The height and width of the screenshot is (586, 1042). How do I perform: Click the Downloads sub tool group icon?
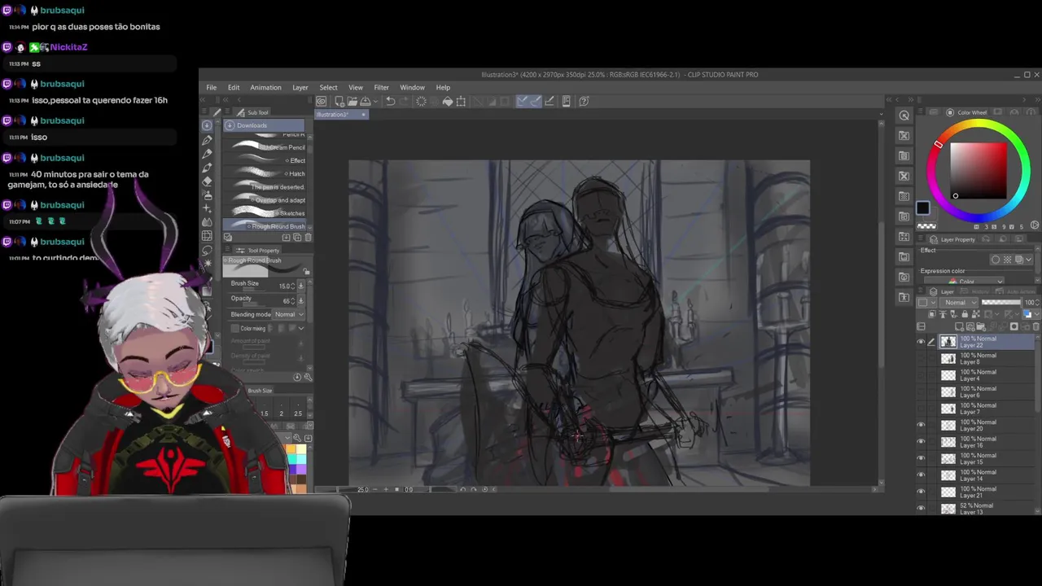[230, 125]
